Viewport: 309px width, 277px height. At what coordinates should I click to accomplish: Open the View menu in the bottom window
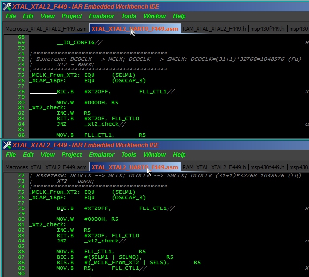point(48,155)
